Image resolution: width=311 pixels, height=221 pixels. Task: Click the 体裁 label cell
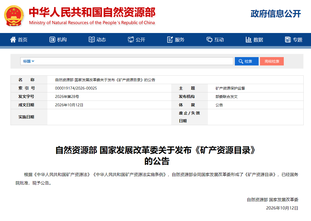[190, 105]
